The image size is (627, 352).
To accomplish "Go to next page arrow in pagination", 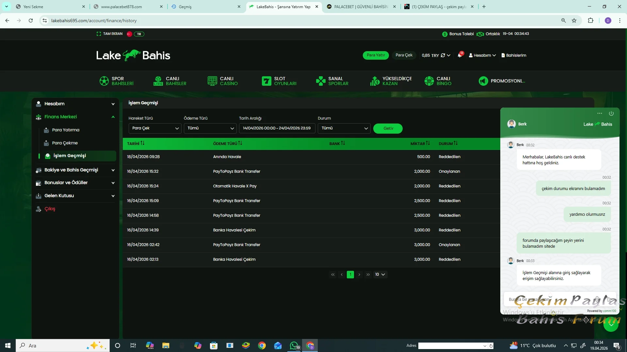I will point(359,275).
